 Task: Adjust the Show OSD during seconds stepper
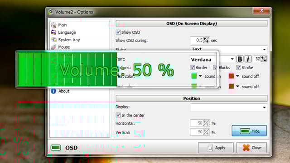tap(206, 40)
